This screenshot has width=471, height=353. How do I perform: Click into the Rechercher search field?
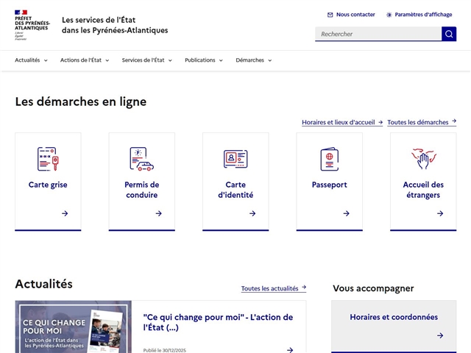(378, 34)
